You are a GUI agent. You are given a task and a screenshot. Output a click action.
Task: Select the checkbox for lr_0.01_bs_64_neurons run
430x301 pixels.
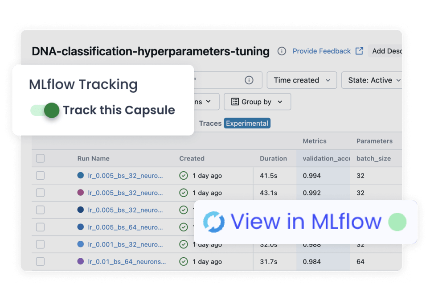(x=41, y=262)
